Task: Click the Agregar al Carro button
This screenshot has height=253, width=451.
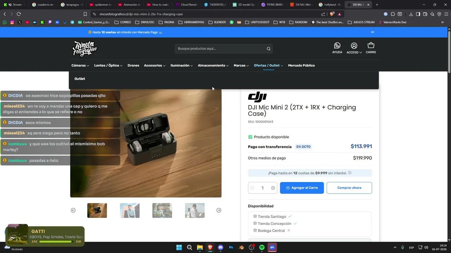Action: point(302,188)
